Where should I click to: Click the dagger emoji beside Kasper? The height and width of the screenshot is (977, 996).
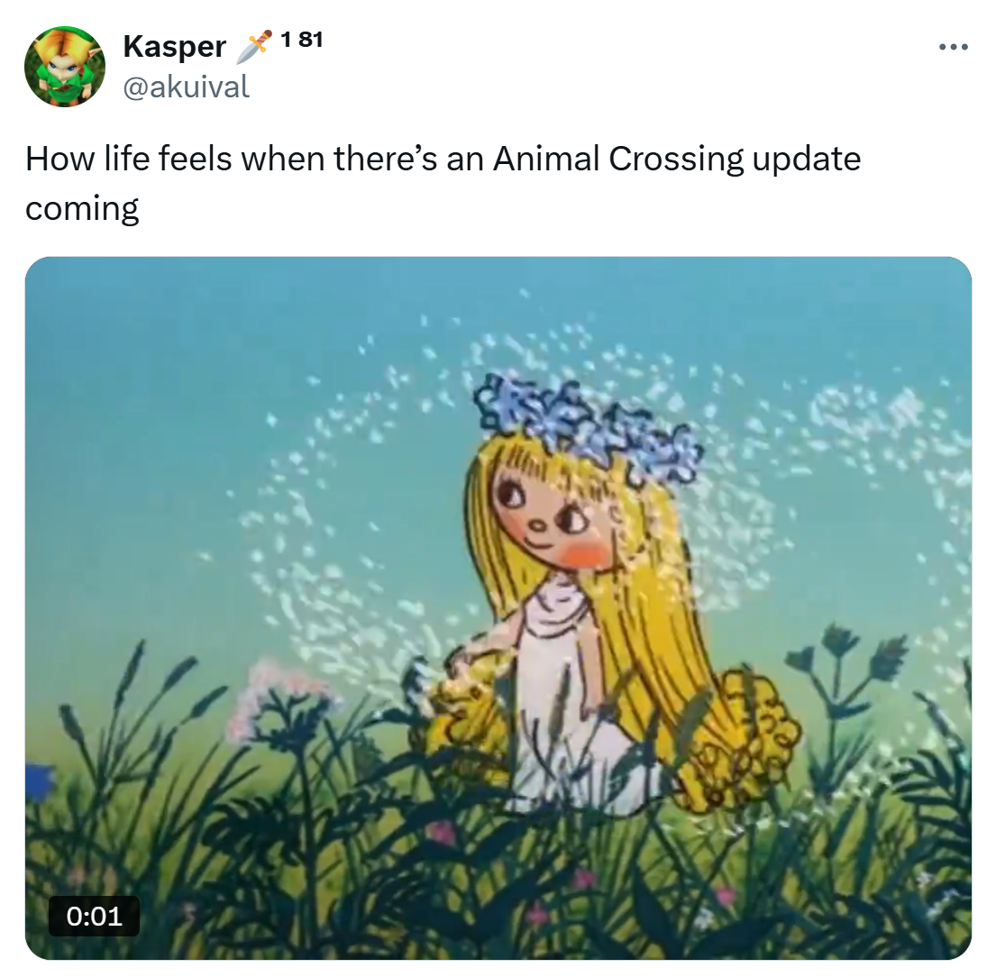tap(253, 47)
